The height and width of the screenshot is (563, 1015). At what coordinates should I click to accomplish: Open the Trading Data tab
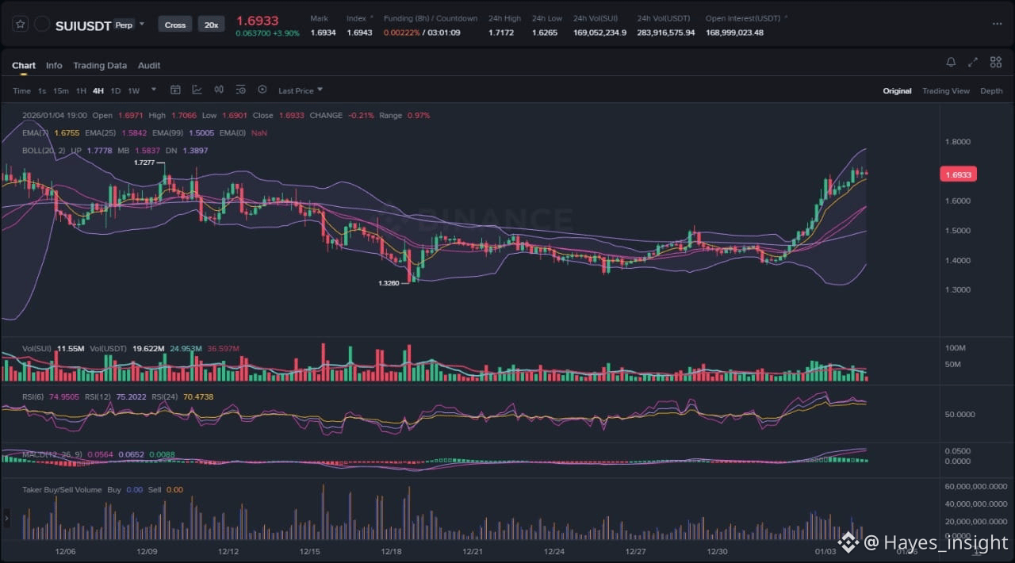100,66
